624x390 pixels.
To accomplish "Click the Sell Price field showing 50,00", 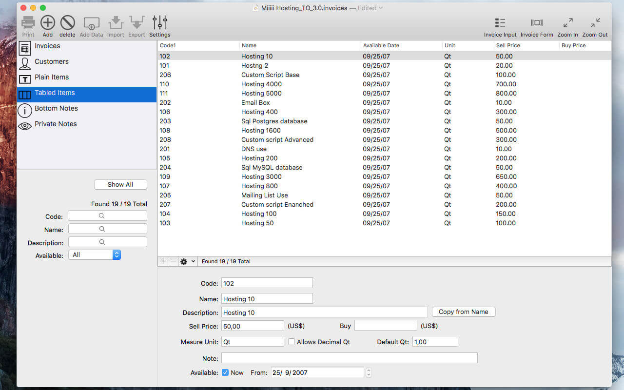I will 253,326.
